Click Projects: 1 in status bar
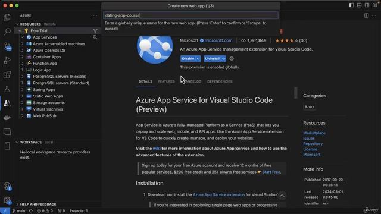 point(79,211)
